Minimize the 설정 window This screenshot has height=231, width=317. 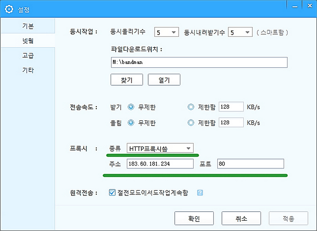click(295, 6)
